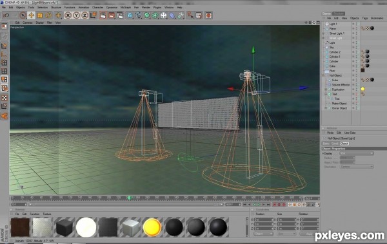Click the green array cluster icon
The height and width of the screenshot is (244, 387).
(x=155, y=15)
